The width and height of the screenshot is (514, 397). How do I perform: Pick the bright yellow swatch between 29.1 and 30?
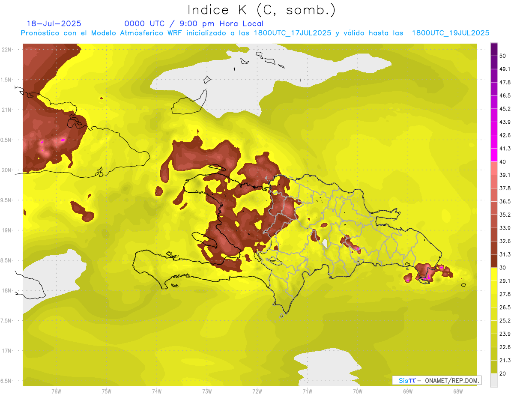click(x=494, y=274)
